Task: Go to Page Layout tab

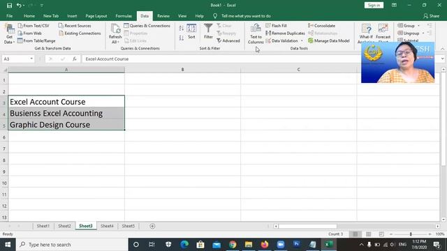Action: click(96, 16)
